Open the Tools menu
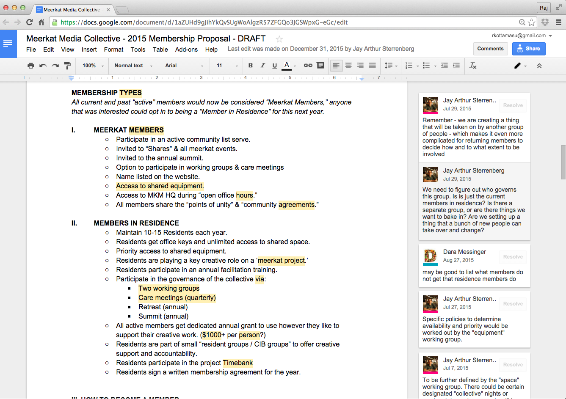This screenshot has height=399, width=566. click(138, 50)
